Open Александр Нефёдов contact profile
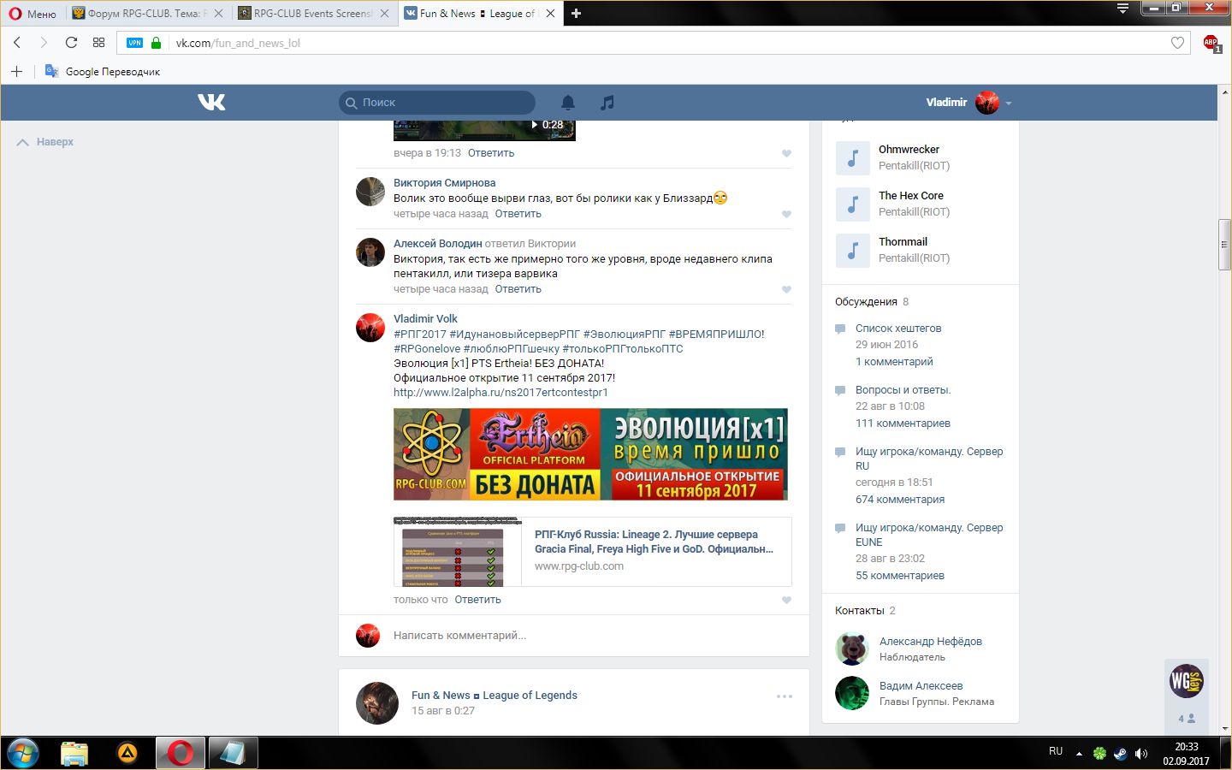This screenshot has height=770, width=1232. pos(931,642)
